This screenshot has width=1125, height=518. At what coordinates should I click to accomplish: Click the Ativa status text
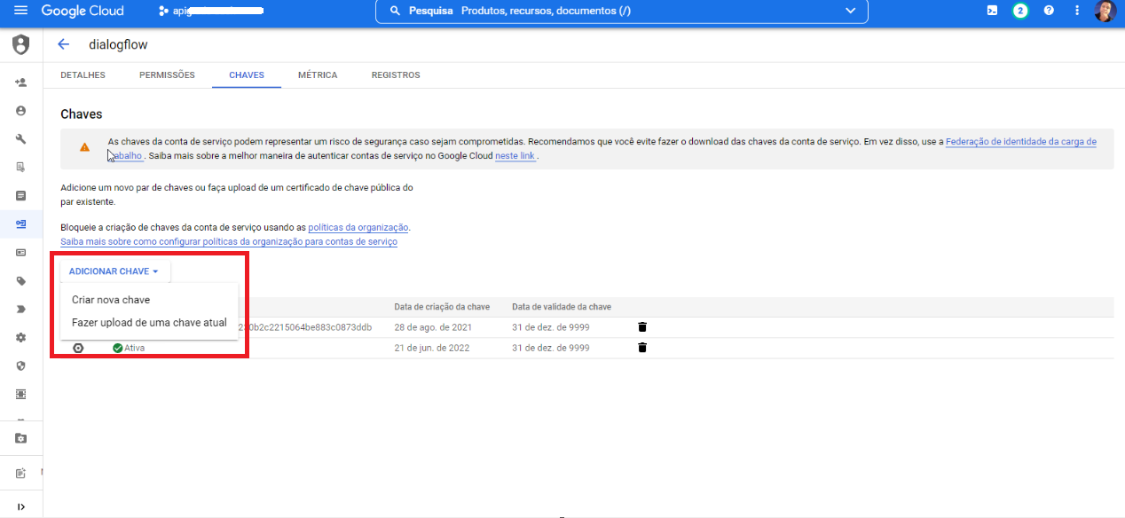coord(135,348)
